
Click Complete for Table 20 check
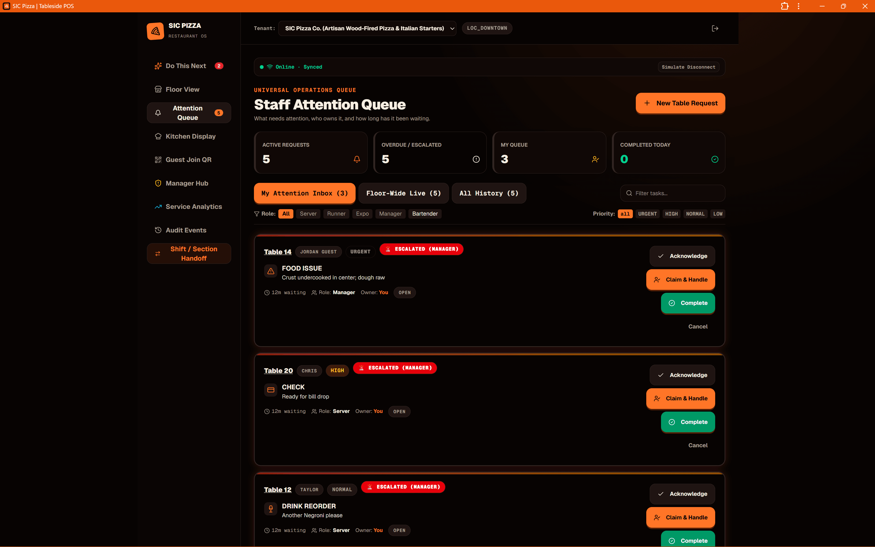click(688, 422)
